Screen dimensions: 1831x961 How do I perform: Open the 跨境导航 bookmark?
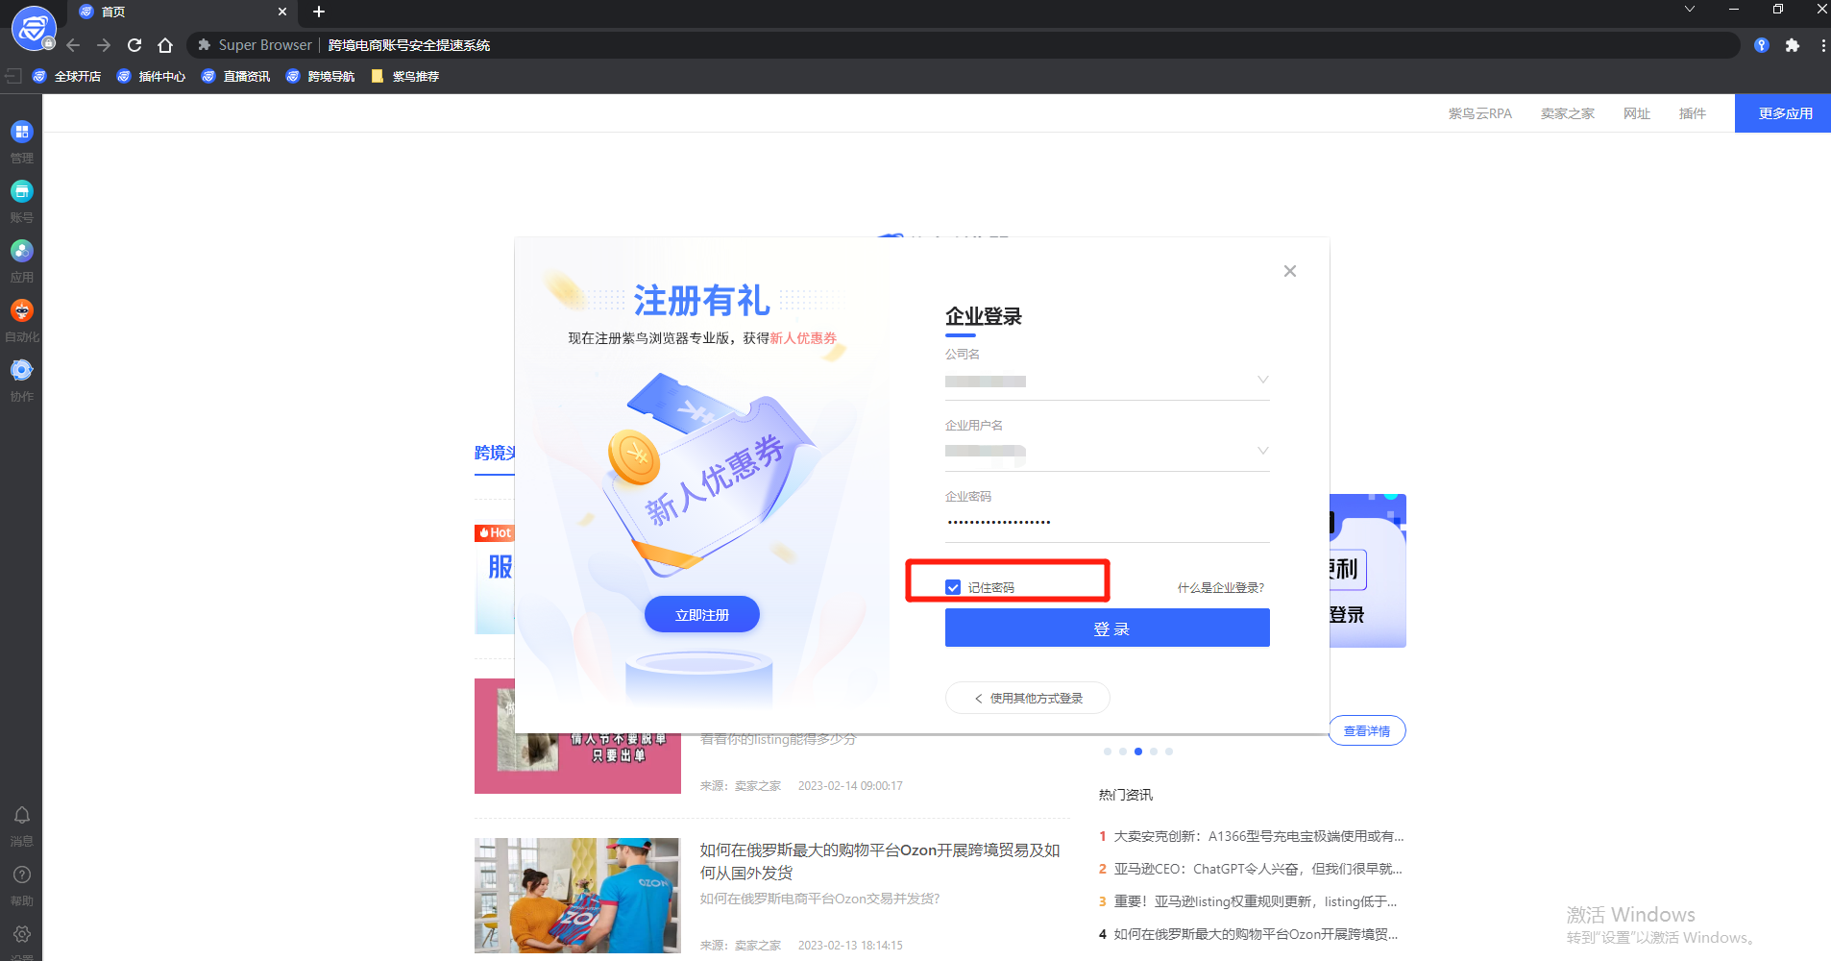[x=321, y=76]
